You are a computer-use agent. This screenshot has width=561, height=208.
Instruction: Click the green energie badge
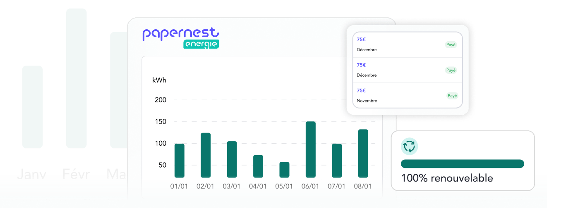click(x=201, y=44)
